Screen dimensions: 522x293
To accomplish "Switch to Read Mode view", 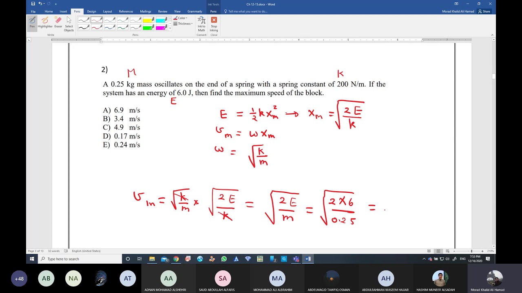I will coord(429,251).
